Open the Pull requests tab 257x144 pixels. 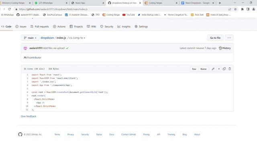[39, 26]
